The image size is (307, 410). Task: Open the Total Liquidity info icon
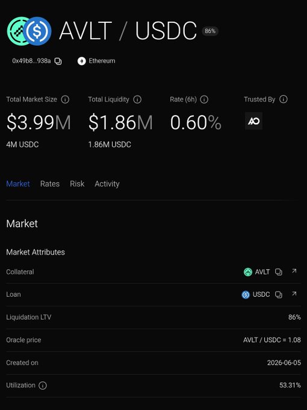tap(137, 99)
